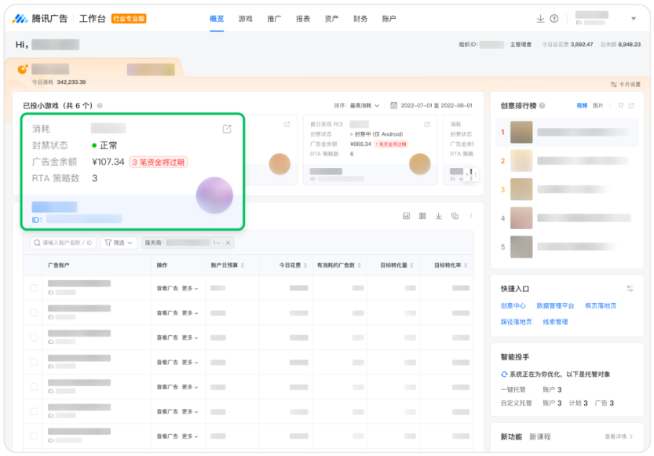
Task: Open the 创意中心 quick link
Action: click(513, 305)
